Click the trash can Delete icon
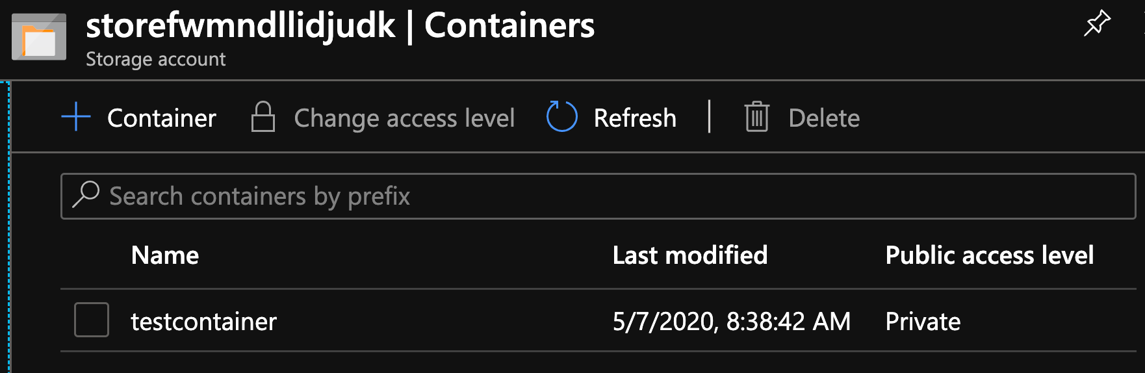This screenshot has width=1145, height=373. [756, 118]
